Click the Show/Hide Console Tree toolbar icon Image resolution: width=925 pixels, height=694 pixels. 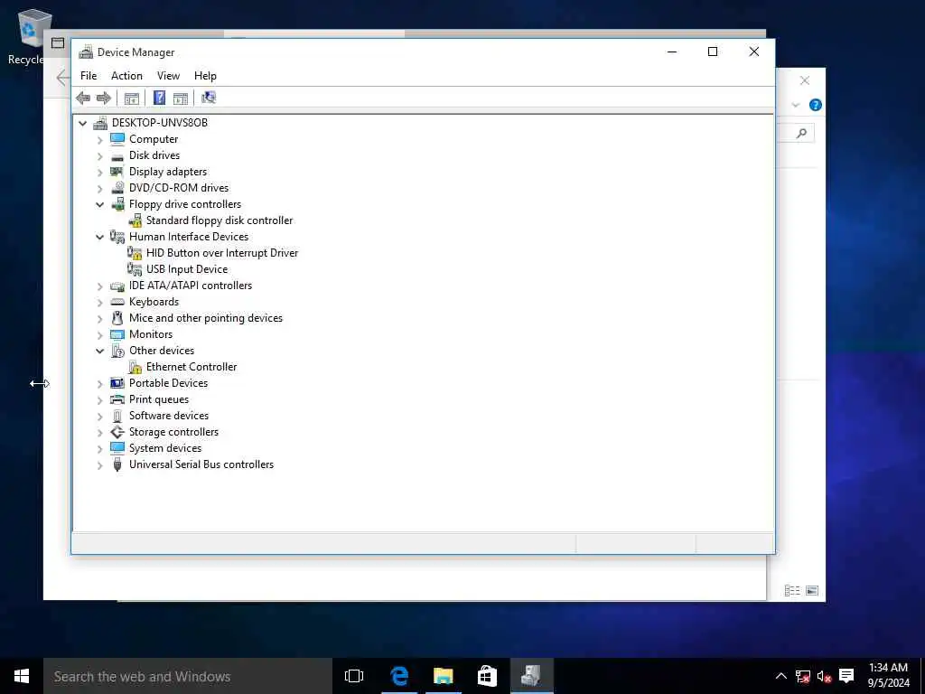point(132,98)
